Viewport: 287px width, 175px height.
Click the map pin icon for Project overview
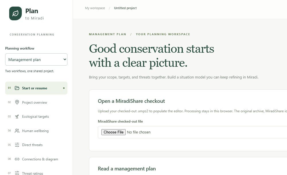17,102
